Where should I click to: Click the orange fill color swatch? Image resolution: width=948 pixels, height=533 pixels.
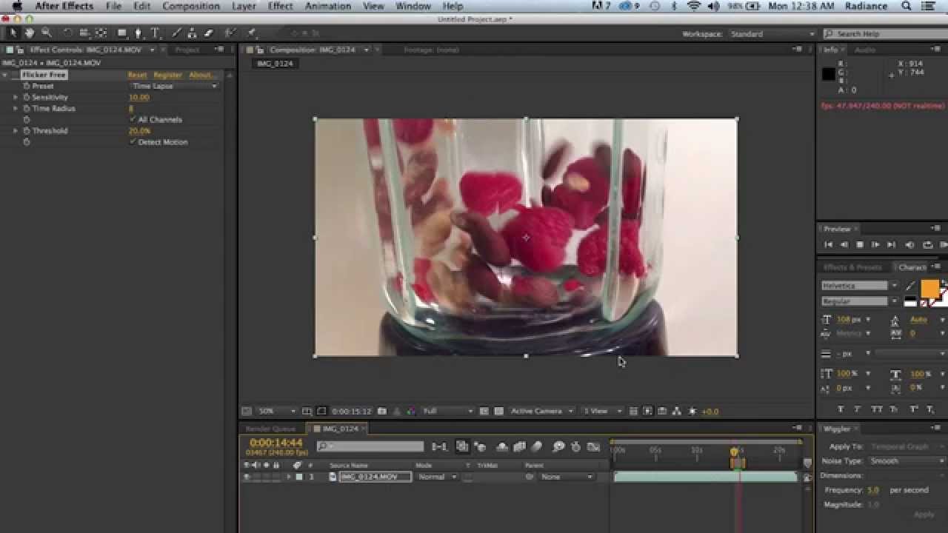(x=929, y=288)
